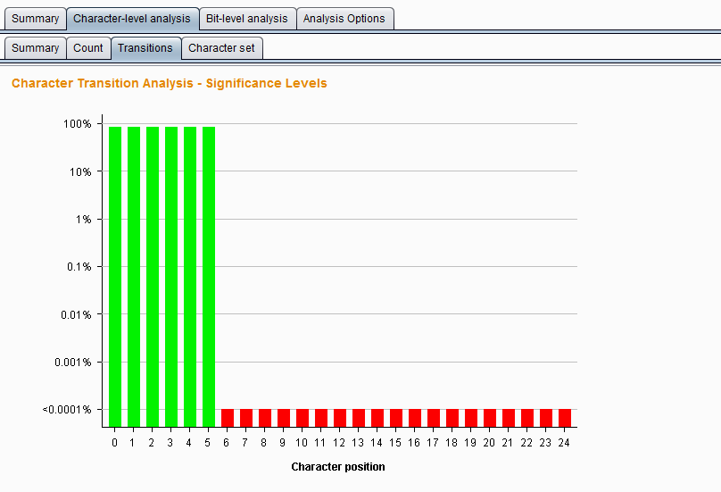Image resolution: width=721 pixels, height=492 pixels.
Task: Click the green bar at character position 0
Action: point(115,276)
